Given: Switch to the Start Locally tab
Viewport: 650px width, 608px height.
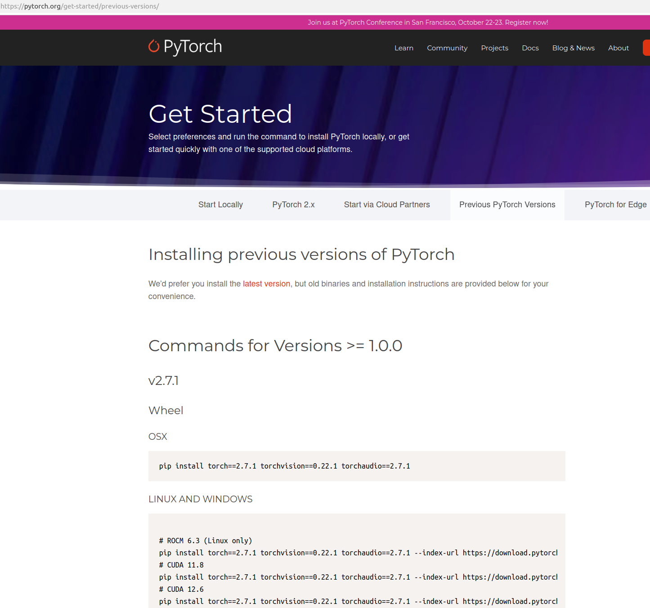Looking at the screenshot, I should (220, 205).
